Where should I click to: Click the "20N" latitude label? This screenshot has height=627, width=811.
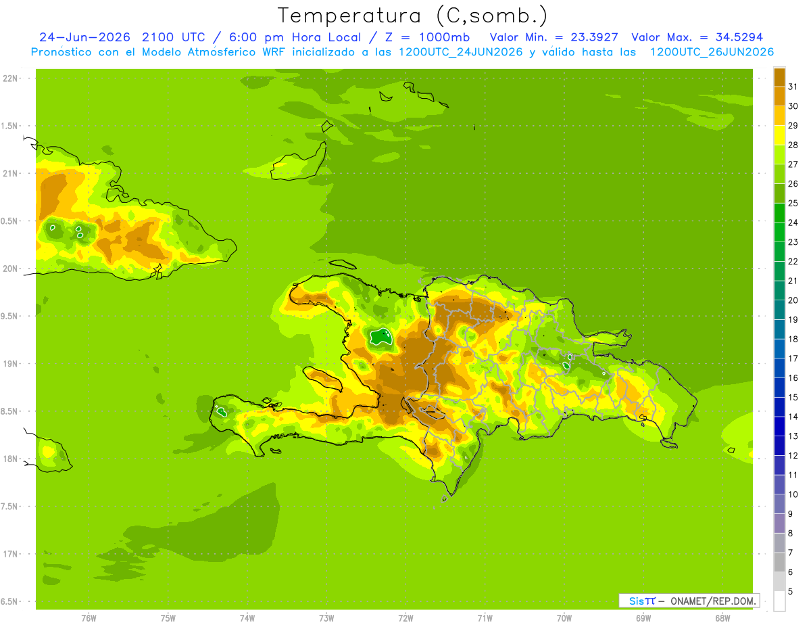click(x=10, y=269)
